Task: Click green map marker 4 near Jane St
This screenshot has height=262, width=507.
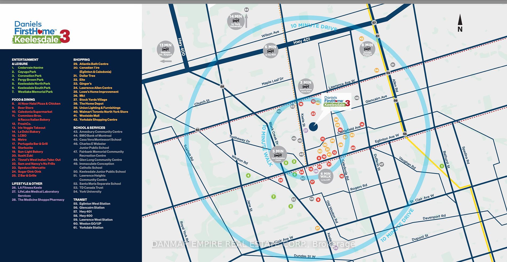Action: click(248, 175)
